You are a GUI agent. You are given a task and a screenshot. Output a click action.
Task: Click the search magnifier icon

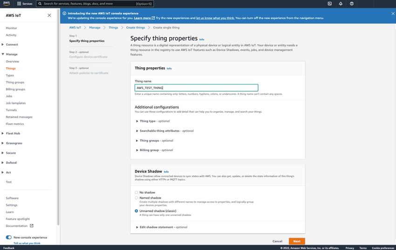click(40, 4)
